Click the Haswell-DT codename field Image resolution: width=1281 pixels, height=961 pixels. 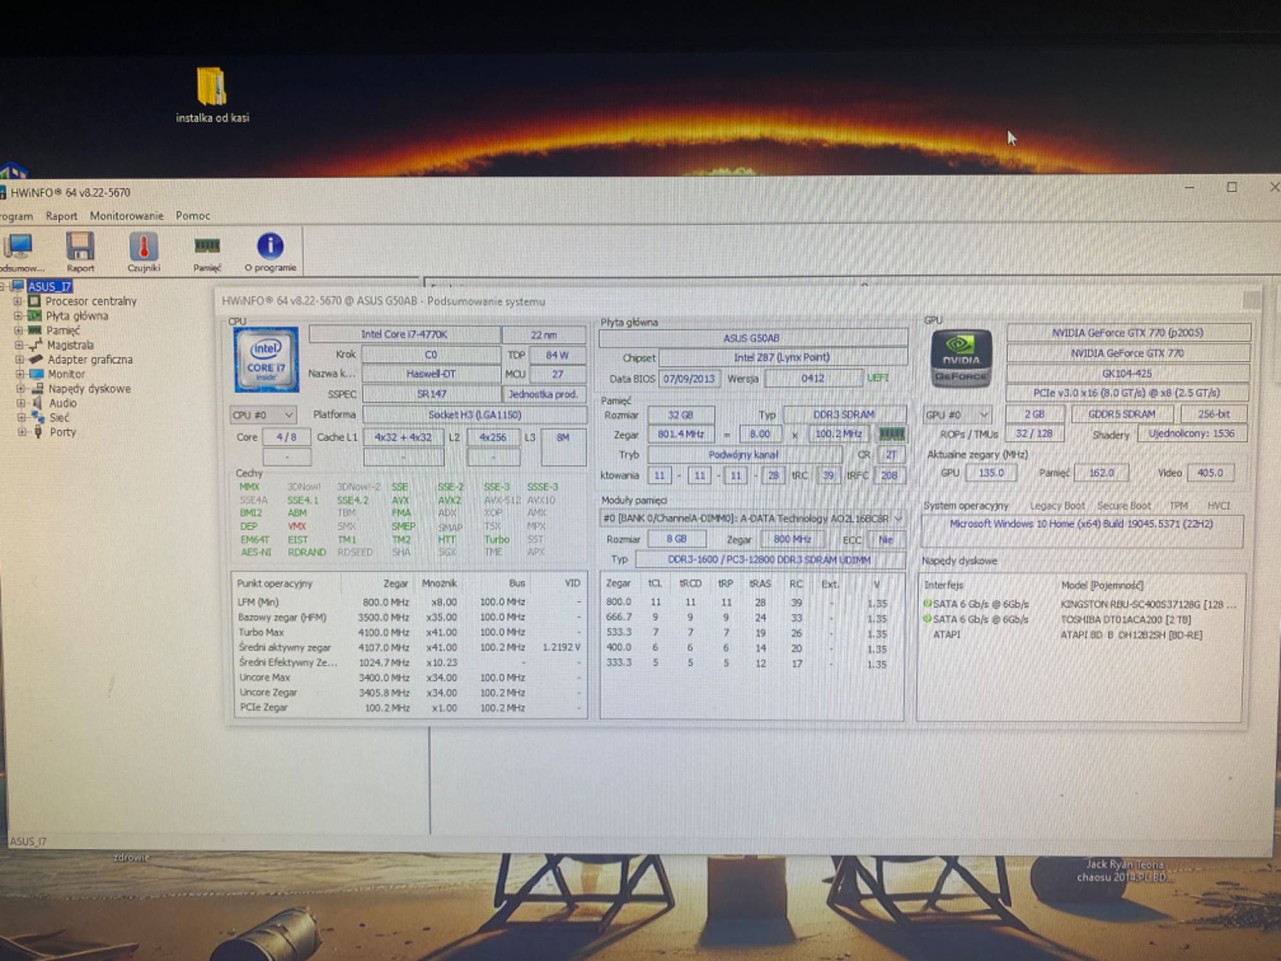coord(431,374)
